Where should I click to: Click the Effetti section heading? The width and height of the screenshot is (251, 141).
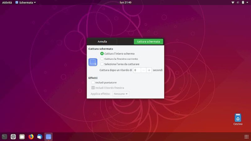[93, 78]
